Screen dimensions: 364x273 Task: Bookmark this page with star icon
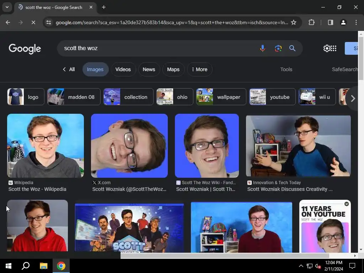point(294,22)
